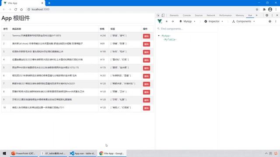
Task: Open a new browser tab with plus
Action: (x=49, y=3)
